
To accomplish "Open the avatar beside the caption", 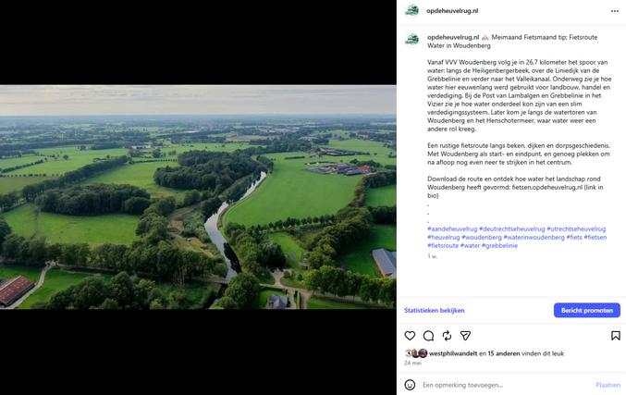I will [412, 40].
